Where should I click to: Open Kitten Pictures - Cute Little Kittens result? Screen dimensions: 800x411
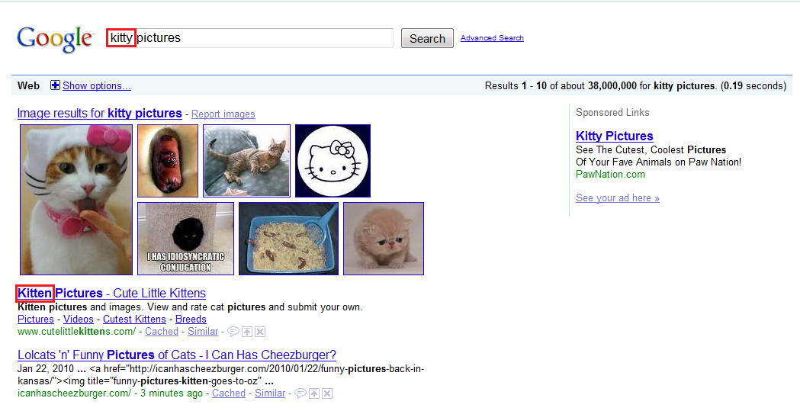tap(112, 294)
